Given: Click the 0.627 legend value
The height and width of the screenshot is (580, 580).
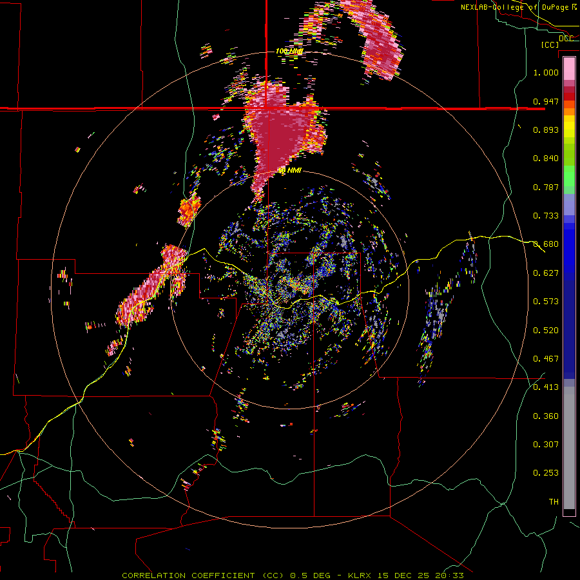Looking at the screenshot, I should tap(546, 273).
